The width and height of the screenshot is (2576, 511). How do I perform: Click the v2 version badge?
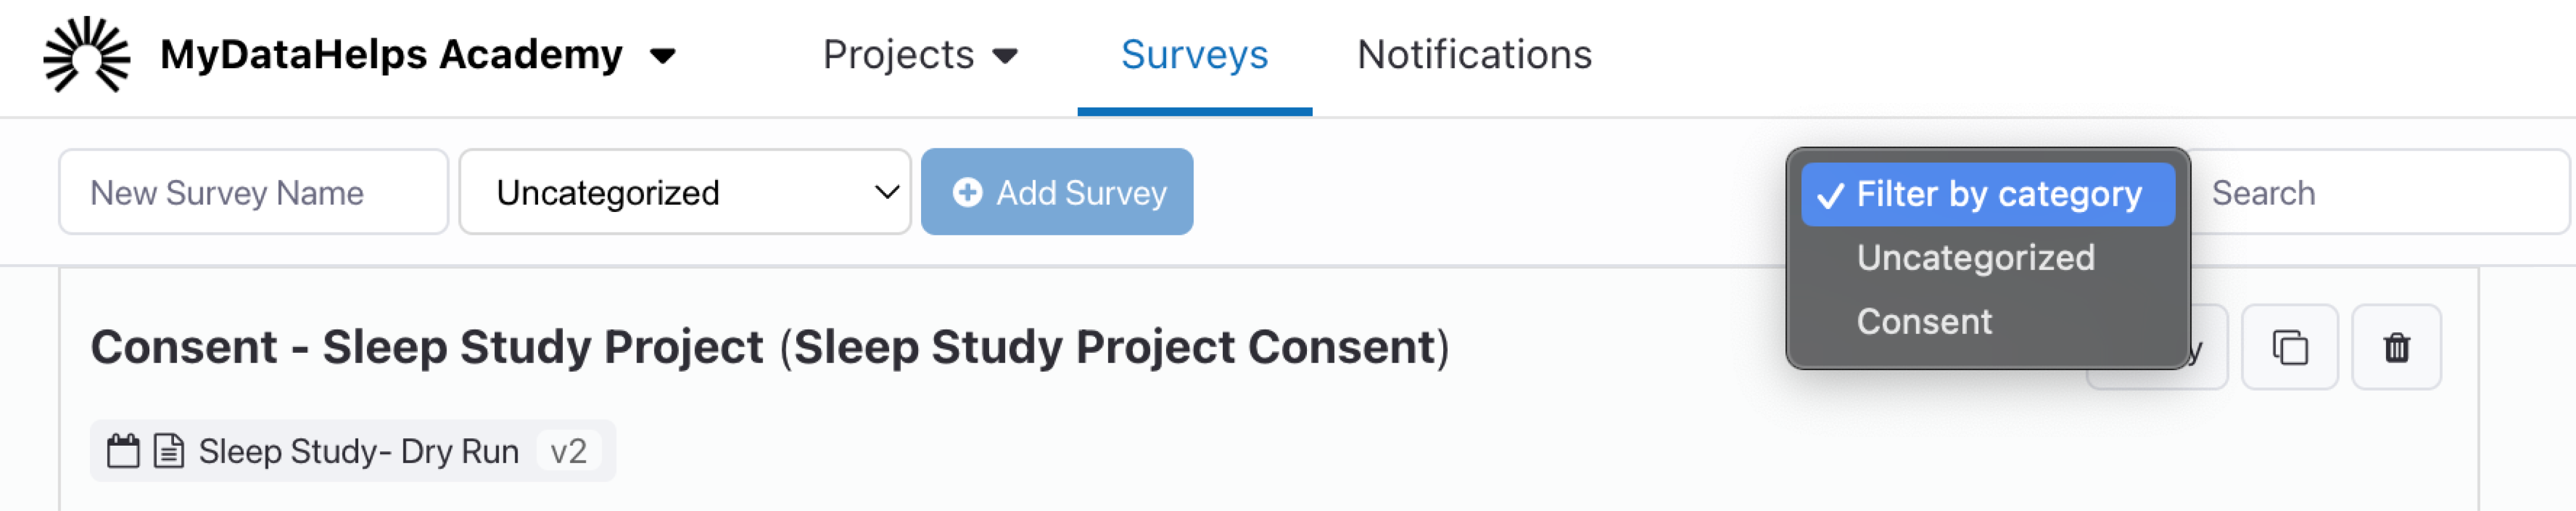pos(568,451)
